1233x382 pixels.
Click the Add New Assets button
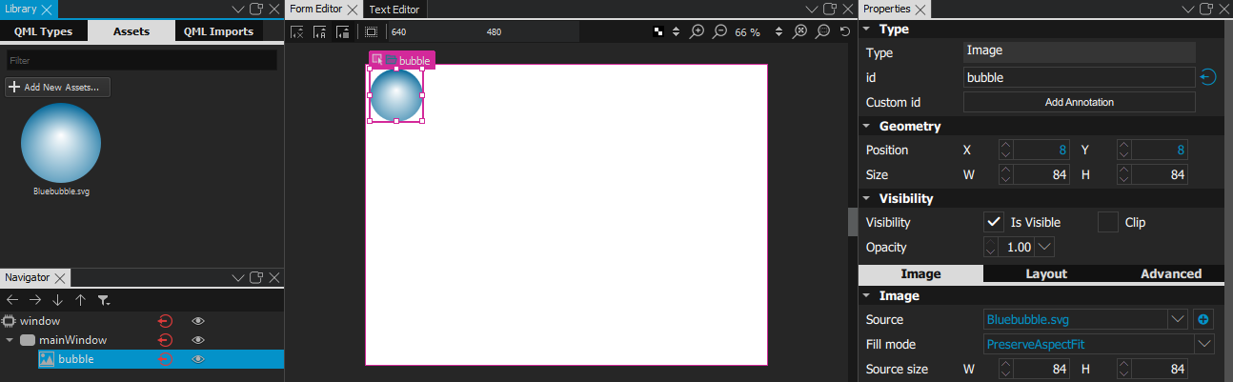point(58,87)
